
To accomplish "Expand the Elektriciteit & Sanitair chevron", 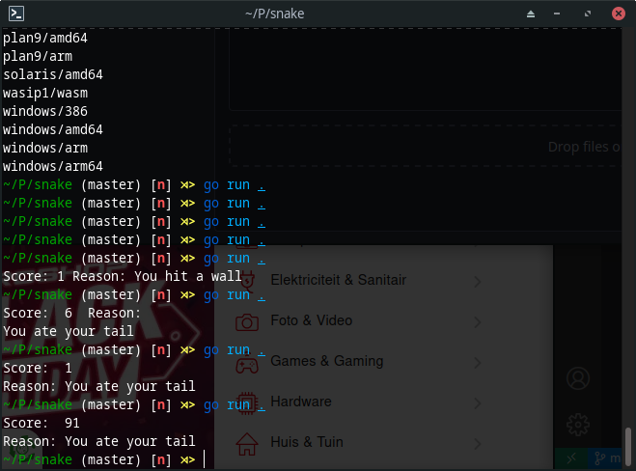I will click(x=478, y=281).
